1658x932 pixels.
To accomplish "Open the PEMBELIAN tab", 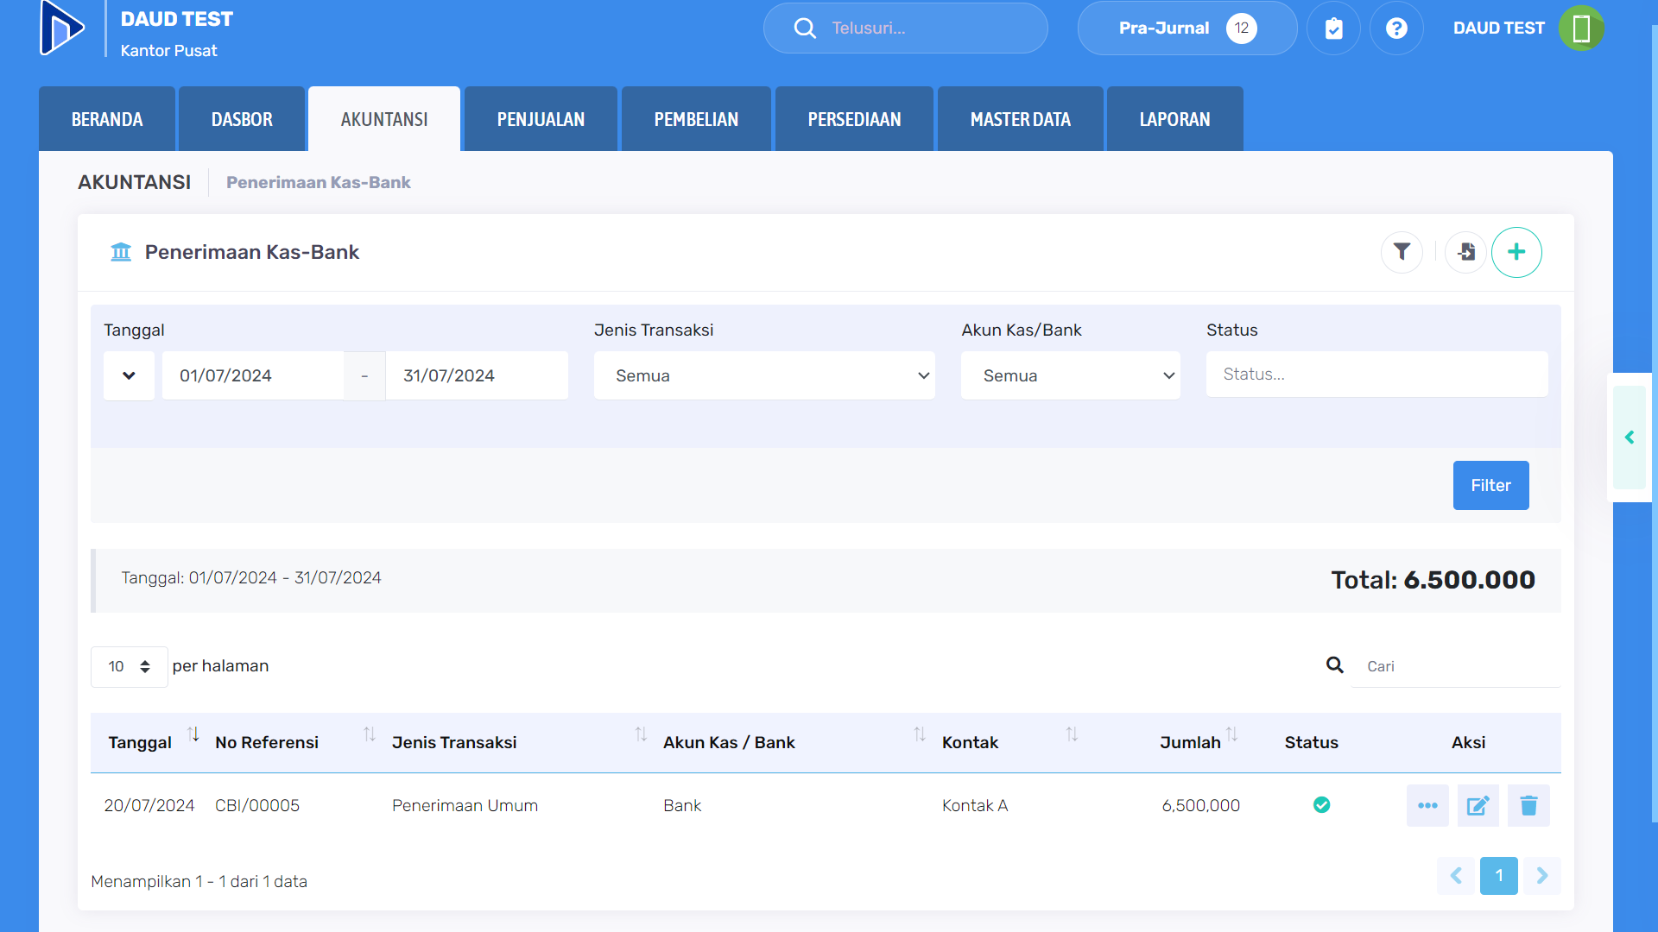I will [x=696, y=119].
